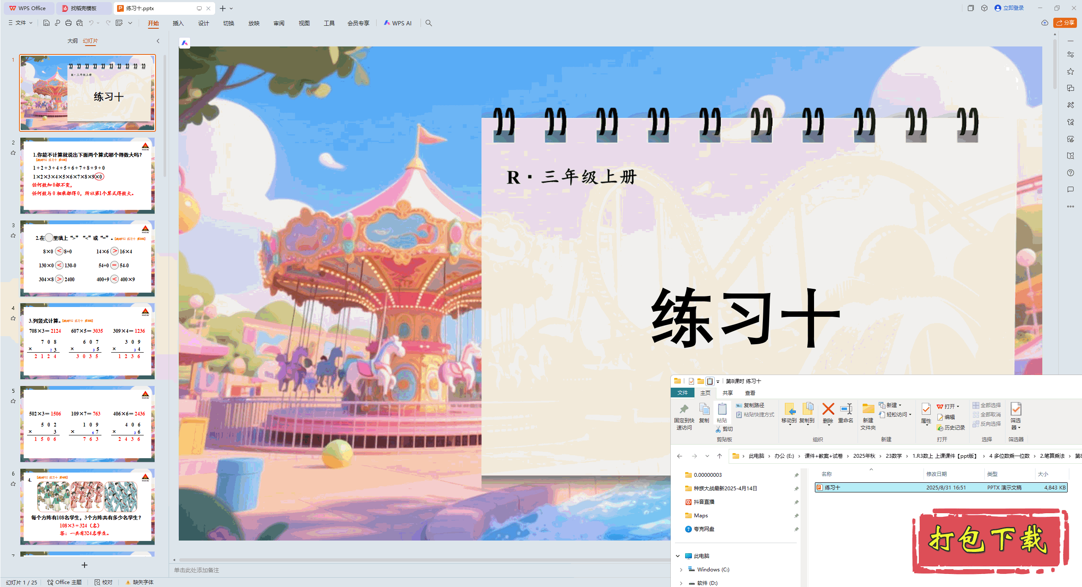
Task: Open comments with the speech bubble sidebar icon
Action: (1071, 190)
